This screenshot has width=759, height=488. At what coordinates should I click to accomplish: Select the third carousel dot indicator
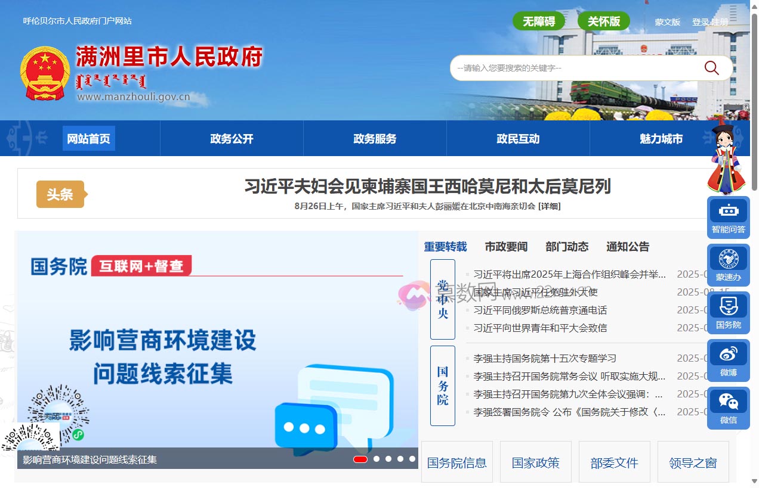pyautogui.click(x=388, y=459)
